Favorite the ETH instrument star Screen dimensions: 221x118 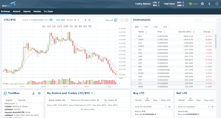tap(135, 43)
